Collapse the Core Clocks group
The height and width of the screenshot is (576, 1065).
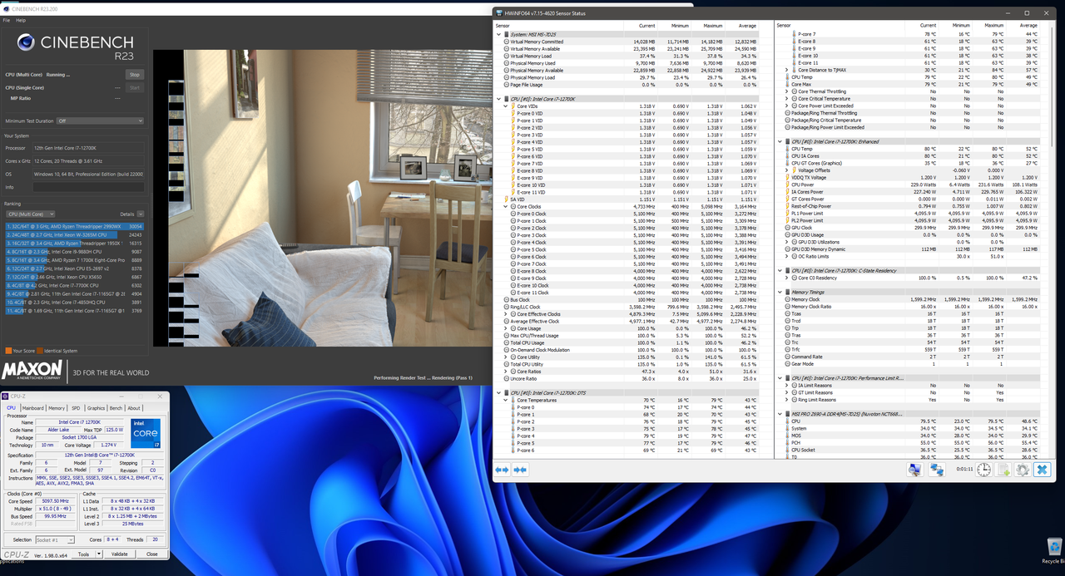[x=506, y=206]
